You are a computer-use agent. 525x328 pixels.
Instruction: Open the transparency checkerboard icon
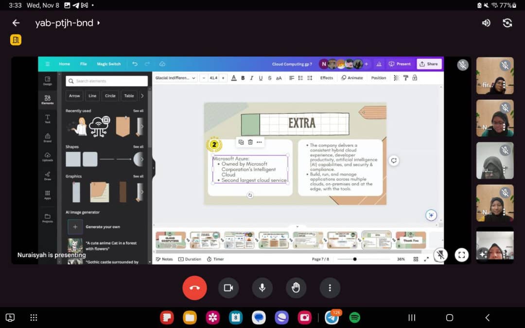397,78
